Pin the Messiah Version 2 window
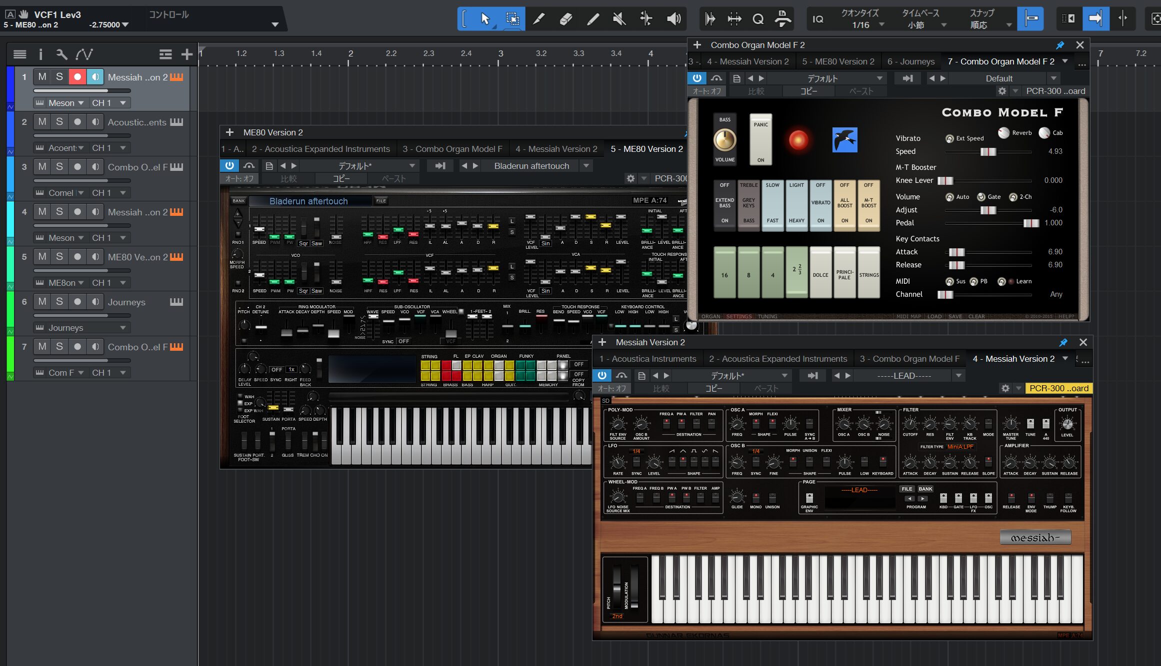Screen dimensions: 1161x666 click(1063, 342)
